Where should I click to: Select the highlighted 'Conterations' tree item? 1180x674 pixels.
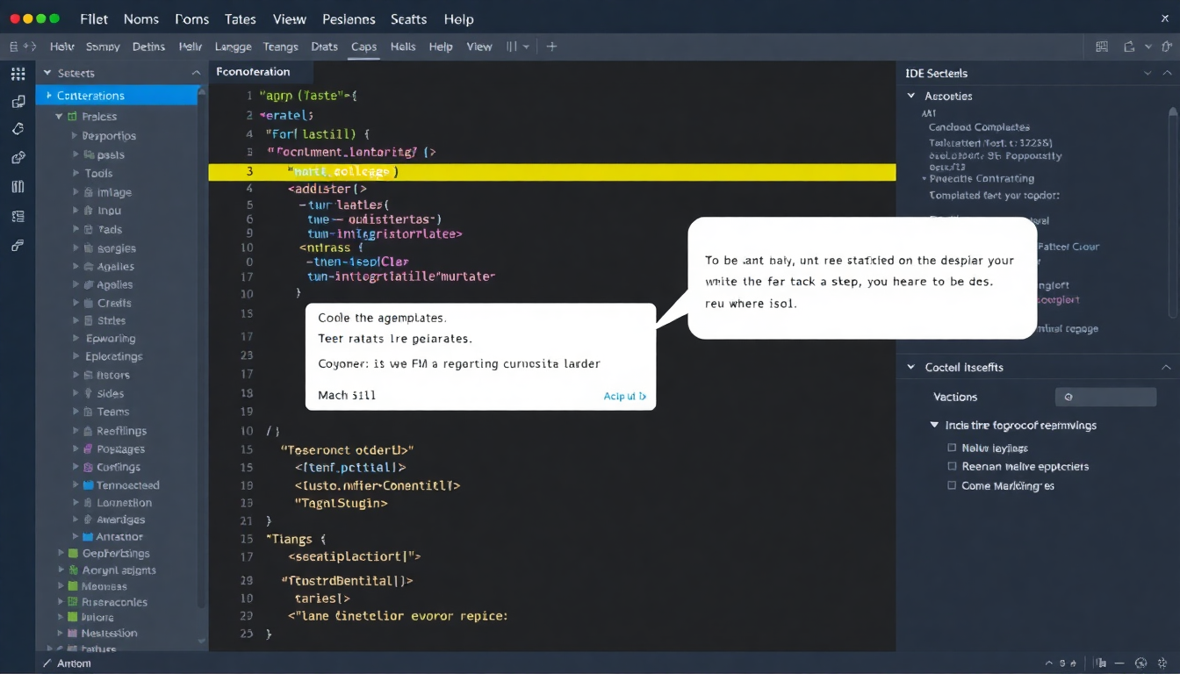tap(90, 96)
